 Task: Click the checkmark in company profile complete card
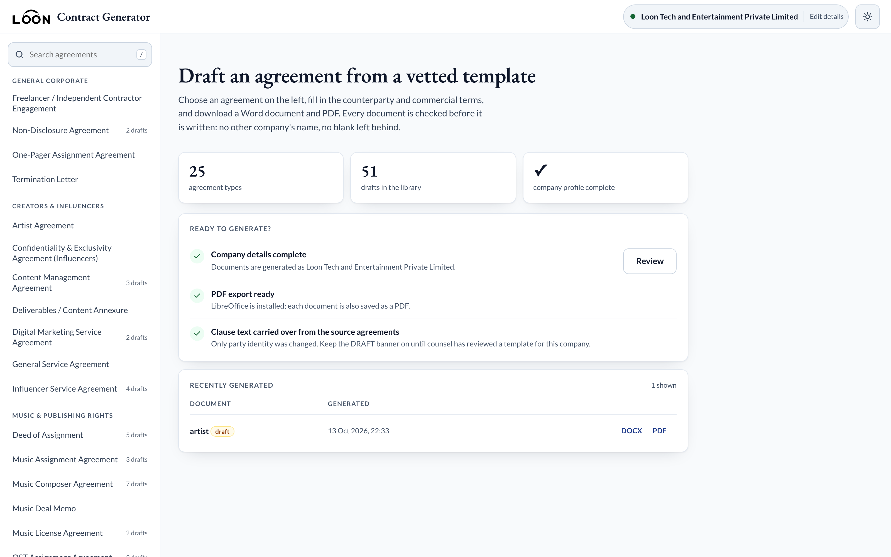[x=540, y=170]
